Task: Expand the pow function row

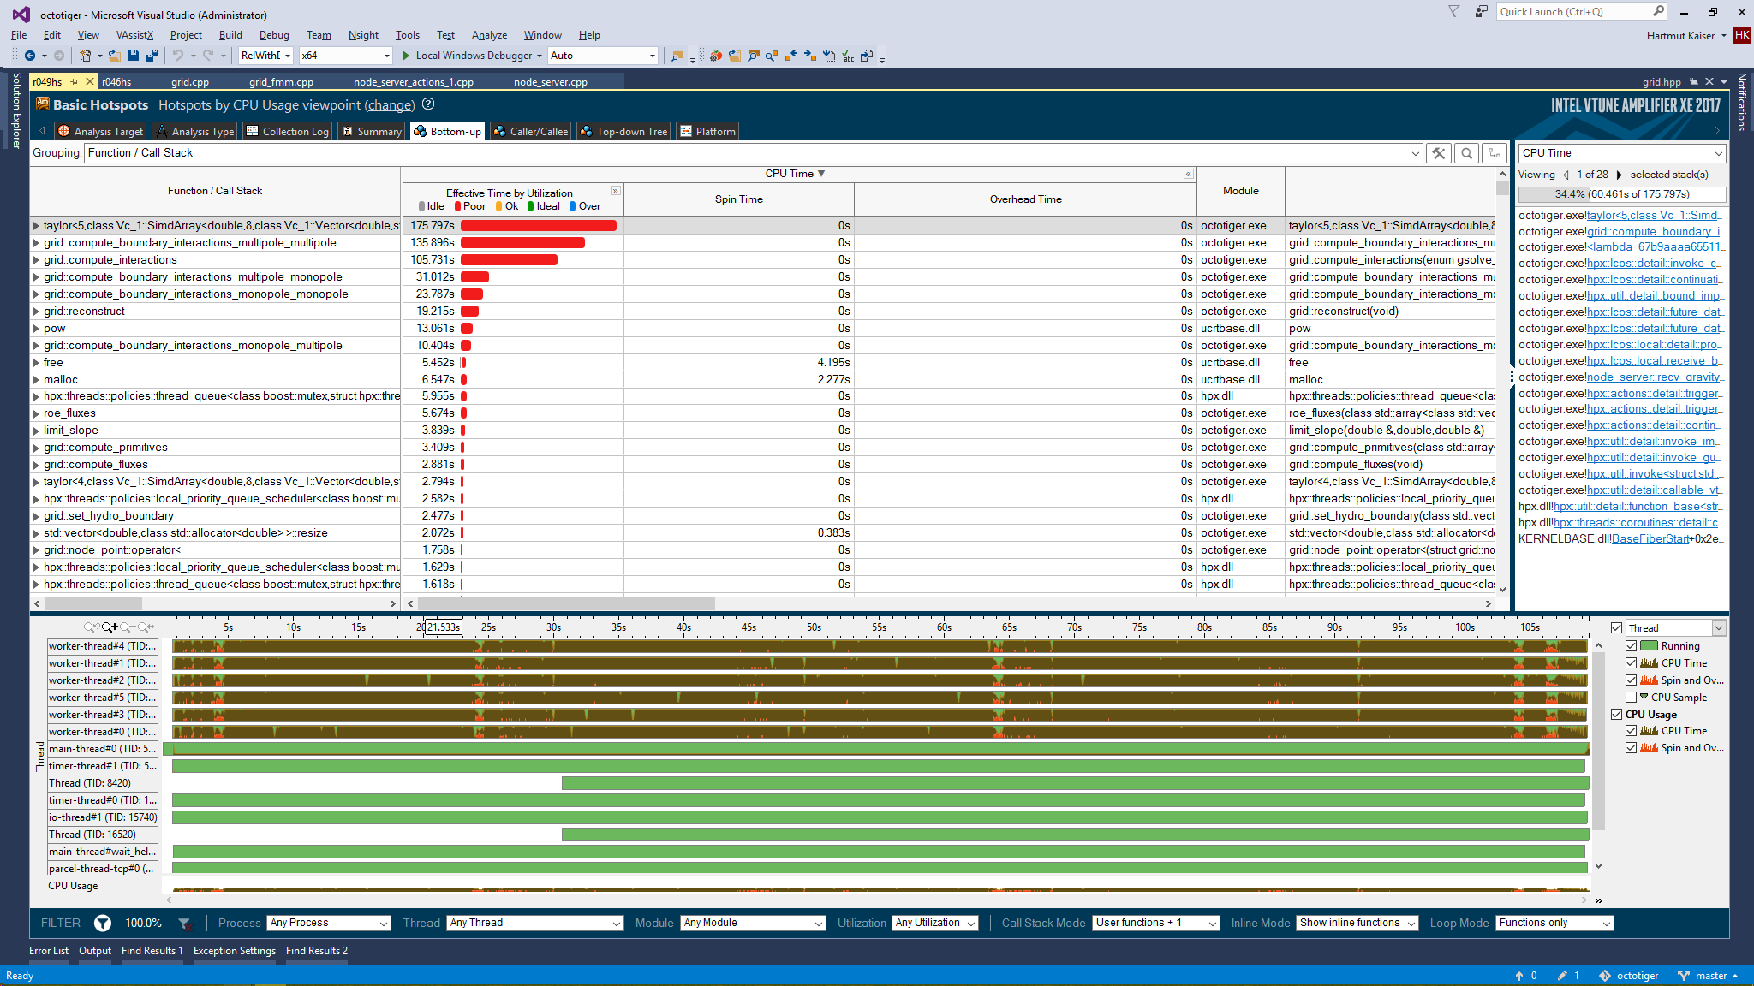Action: tap(36, 329)
